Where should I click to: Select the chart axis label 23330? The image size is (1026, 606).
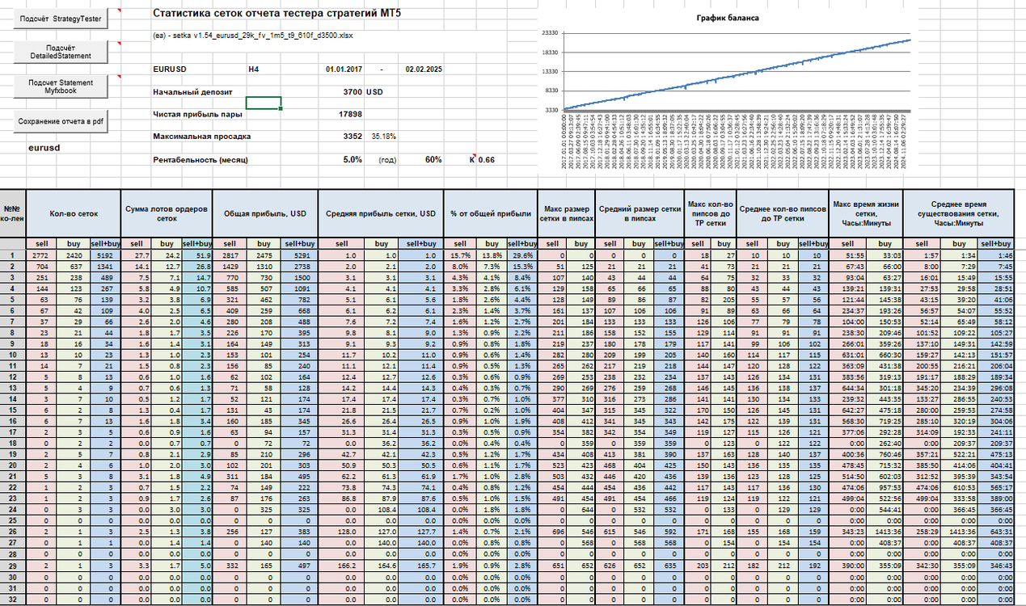549,32
